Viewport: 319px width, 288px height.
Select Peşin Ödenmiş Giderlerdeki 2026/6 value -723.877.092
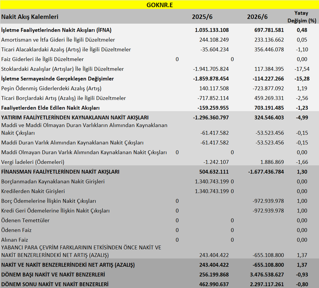268,88
